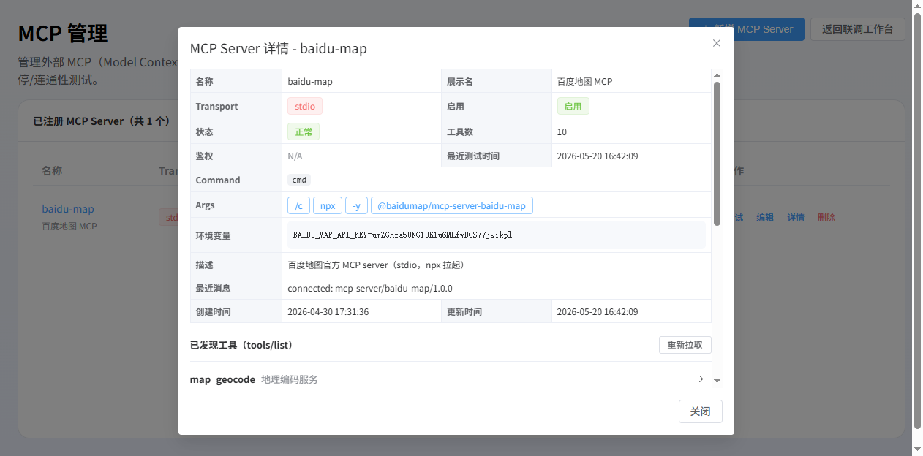Viewport: 923px width, 456px height.
Task: Click the N/A authentication value
Action: click(295, 156)
